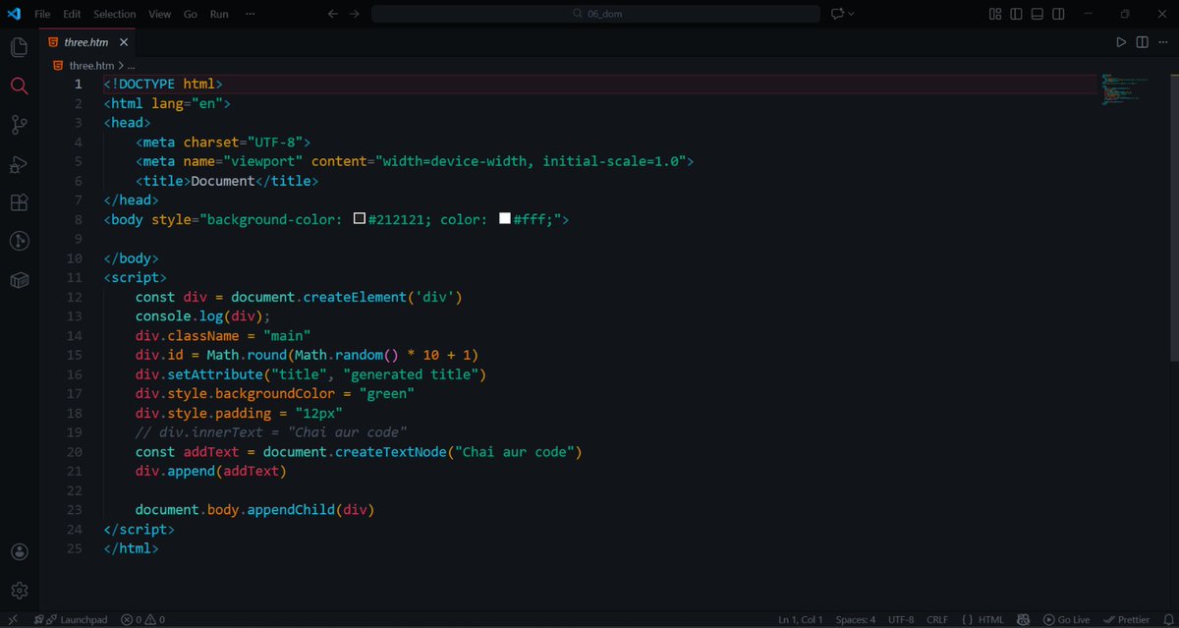Screen dimensions: 1179x628
Task: Go forward with the right arrow
Action: 355,14
